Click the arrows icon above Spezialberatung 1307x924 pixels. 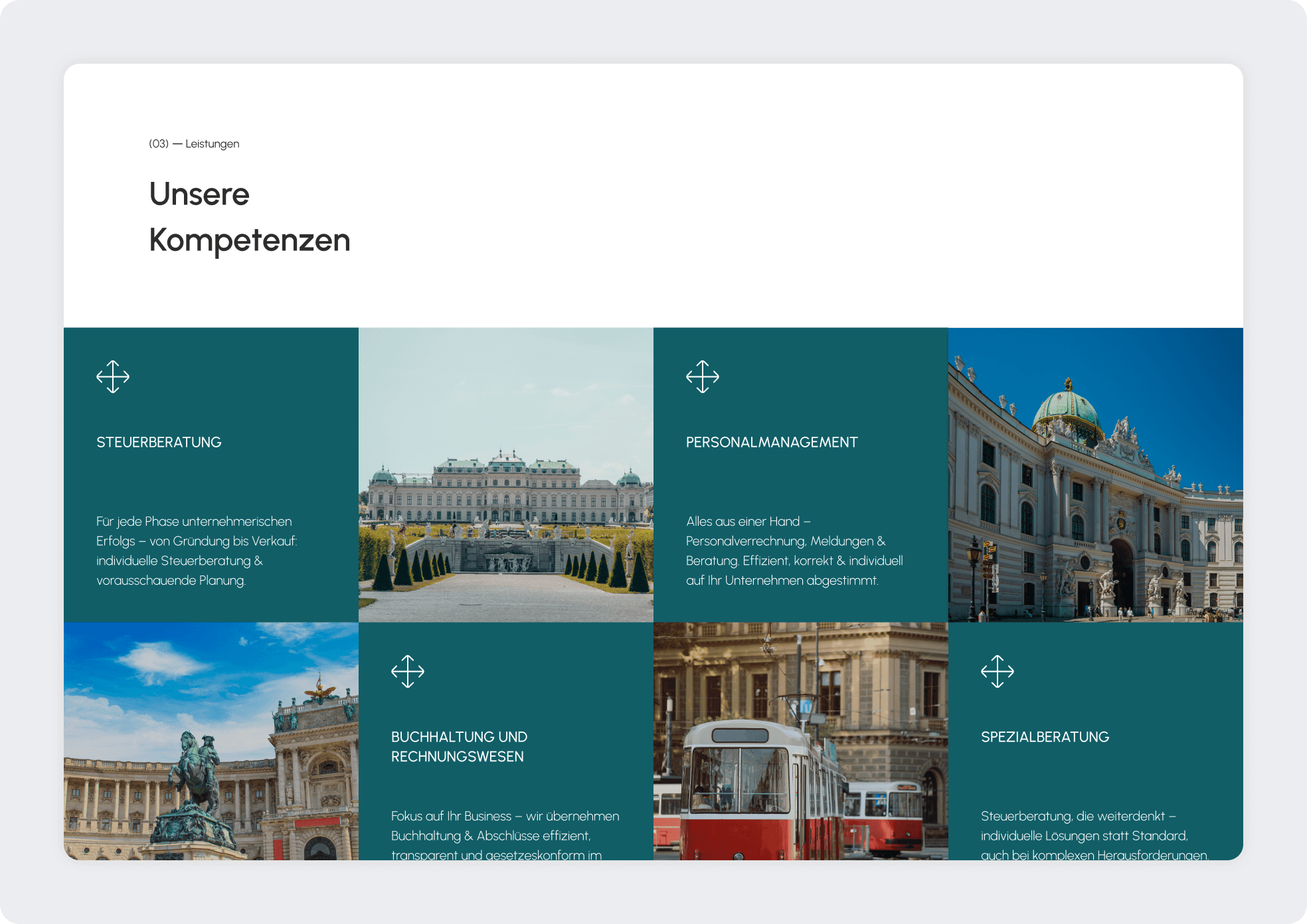coord(998,672)
